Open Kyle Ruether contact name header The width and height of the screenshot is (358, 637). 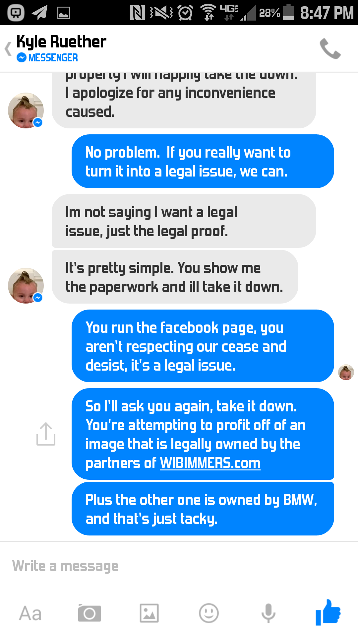pos(61,42)
